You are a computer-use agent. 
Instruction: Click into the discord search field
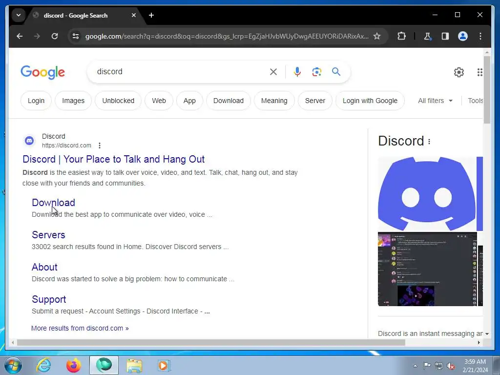[x=179, y=72]
